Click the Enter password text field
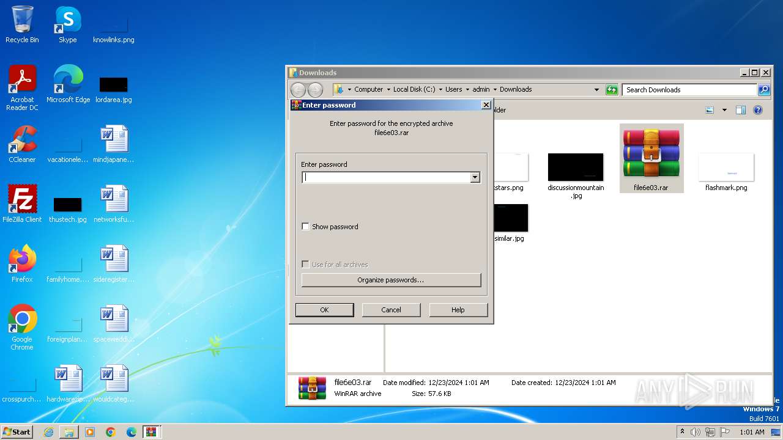The width and height of the screenshot is (783, 440). (x=386, y=177)
